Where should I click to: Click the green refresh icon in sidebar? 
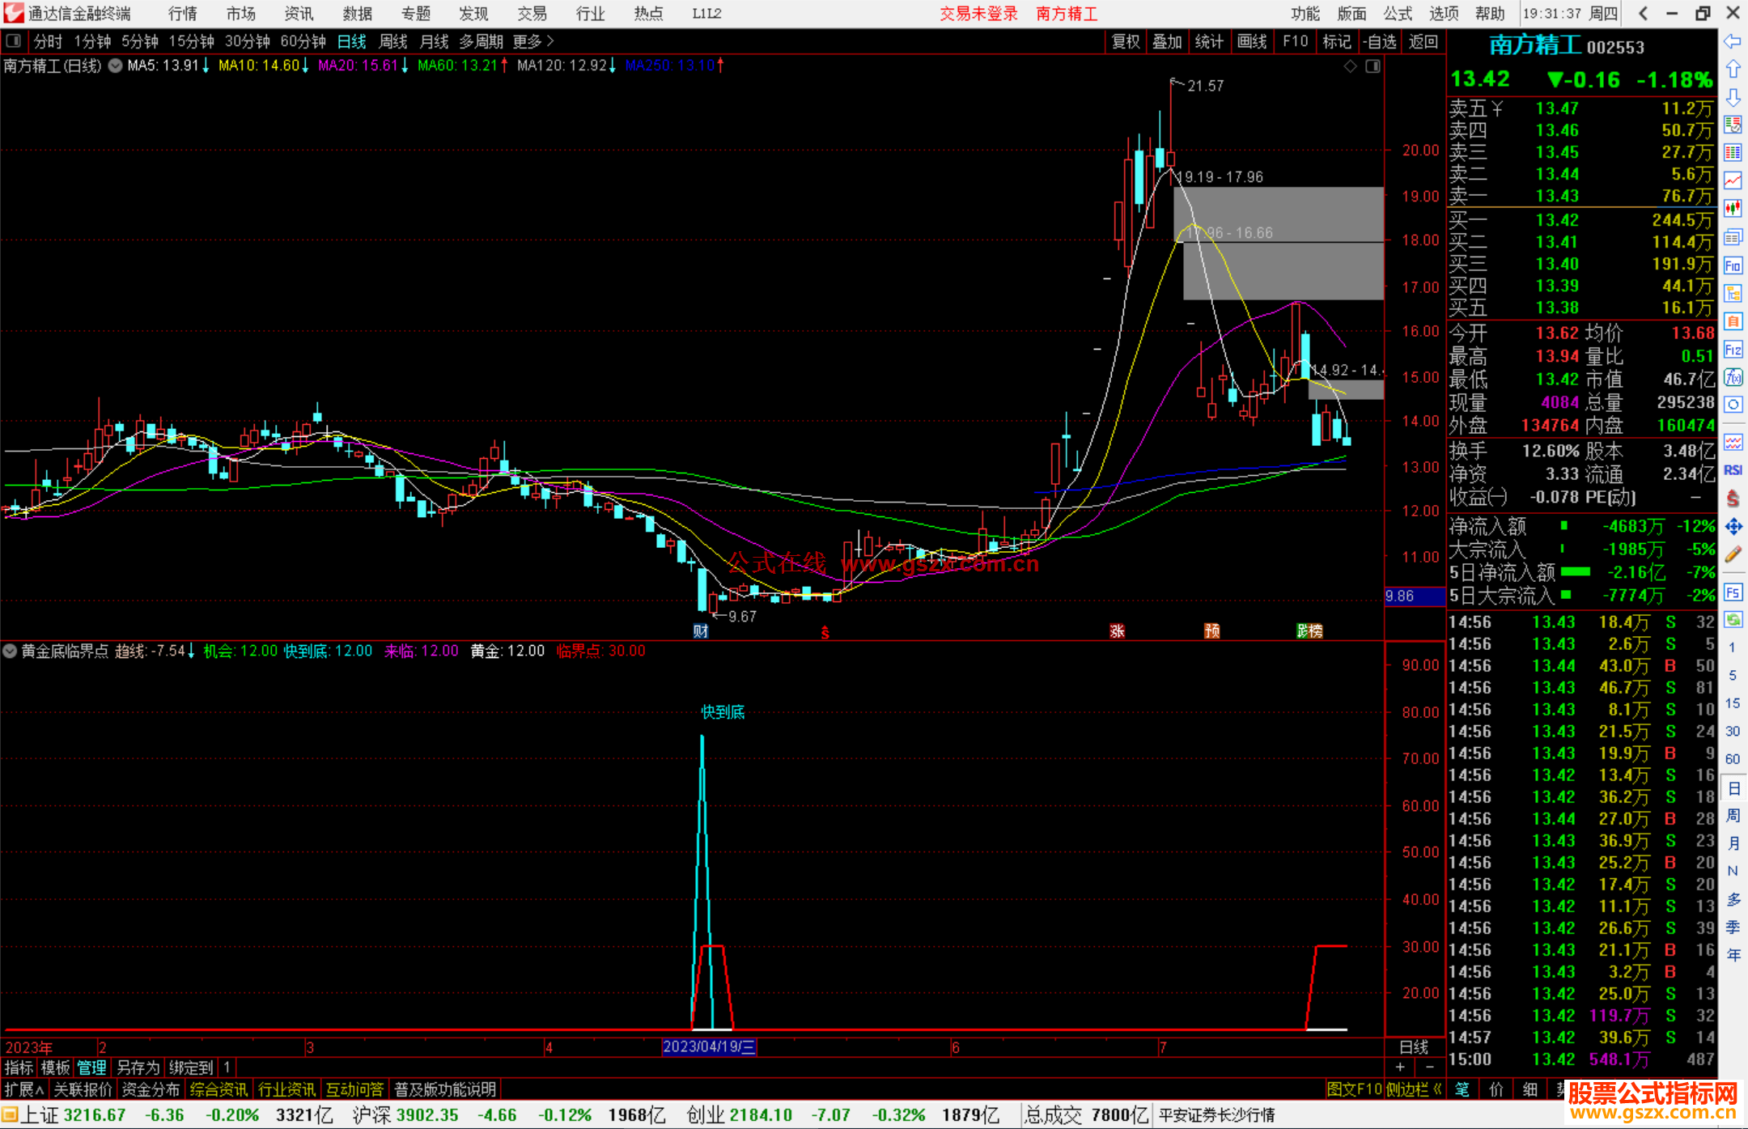tap(1733, 620)
